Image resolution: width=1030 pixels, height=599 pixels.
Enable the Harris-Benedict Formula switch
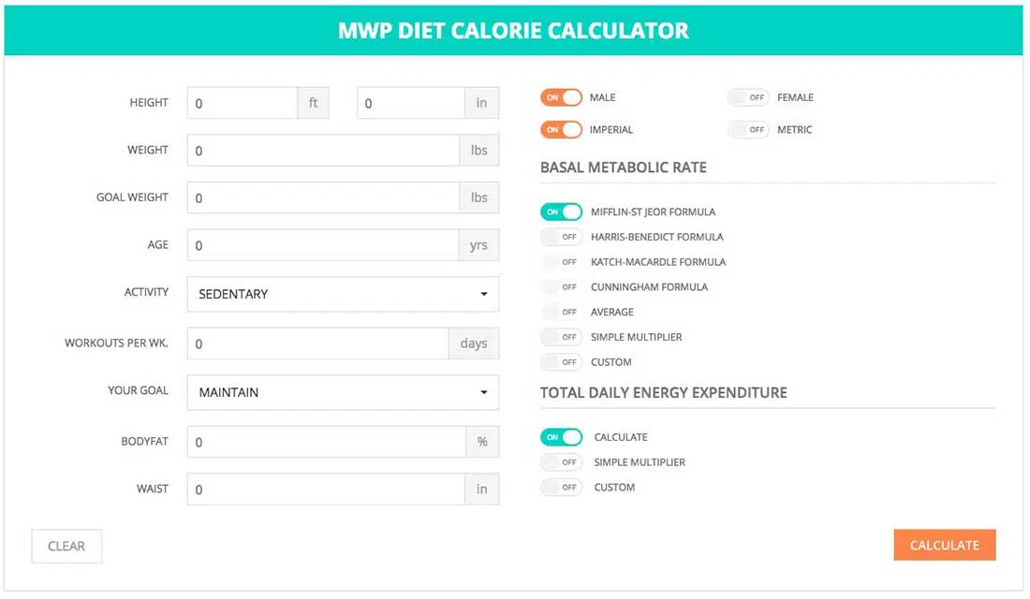point(561,237)
